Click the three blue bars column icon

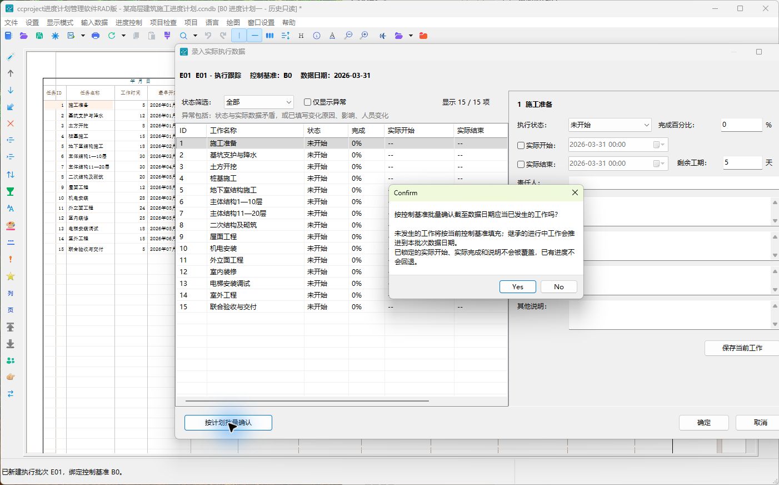(269, 36)
